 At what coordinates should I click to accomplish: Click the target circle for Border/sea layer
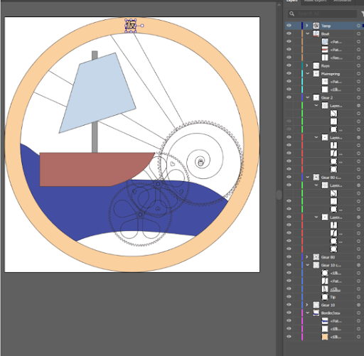click(358, 313)
